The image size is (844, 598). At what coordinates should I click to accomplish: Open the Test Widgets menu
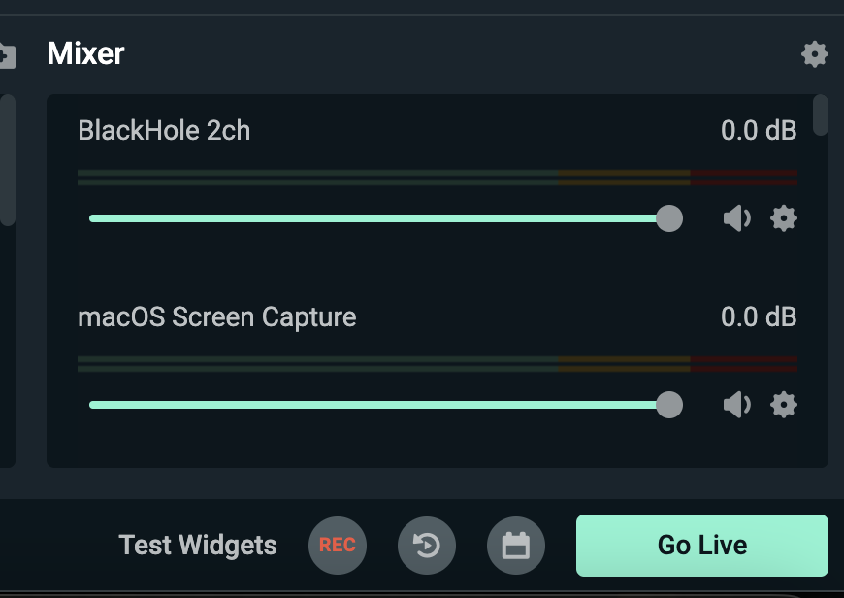pyautogui.click(x=198, y=546)
